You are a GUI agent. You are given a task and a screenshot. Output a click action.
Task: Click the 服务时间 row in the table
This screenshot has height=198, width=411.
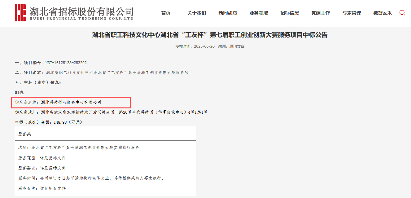[91, 178]
